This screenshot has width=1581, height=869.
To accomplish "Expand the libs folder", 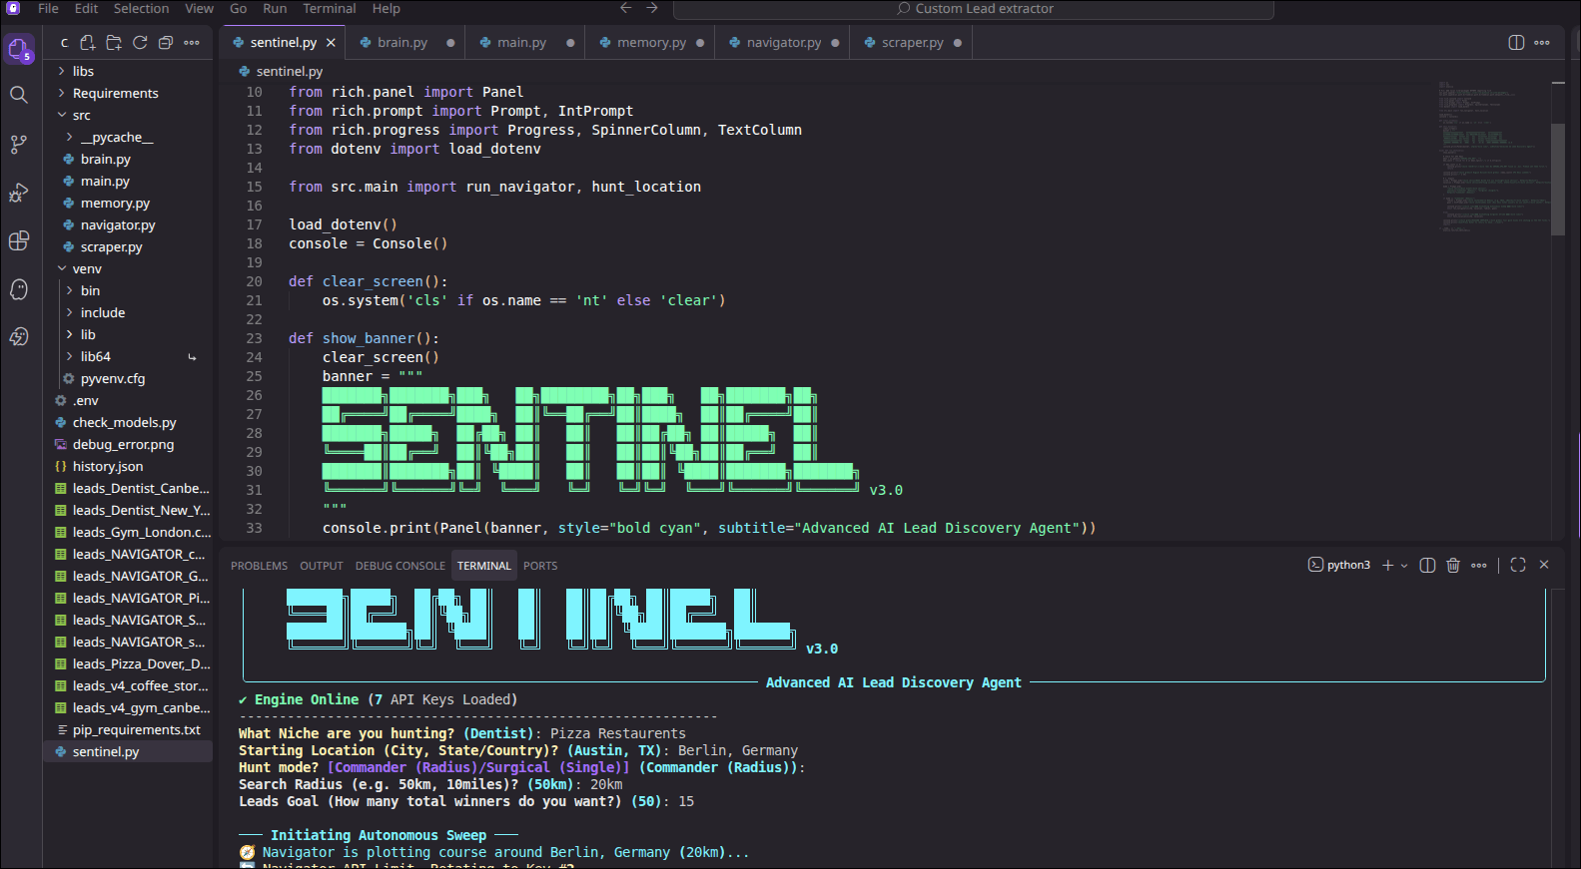I will click(x=128, y=71).
